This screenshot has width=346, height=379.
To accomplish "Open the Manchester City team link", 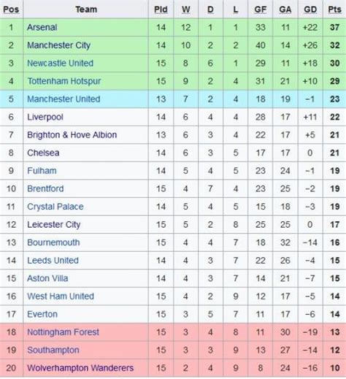I will [58, 45].
